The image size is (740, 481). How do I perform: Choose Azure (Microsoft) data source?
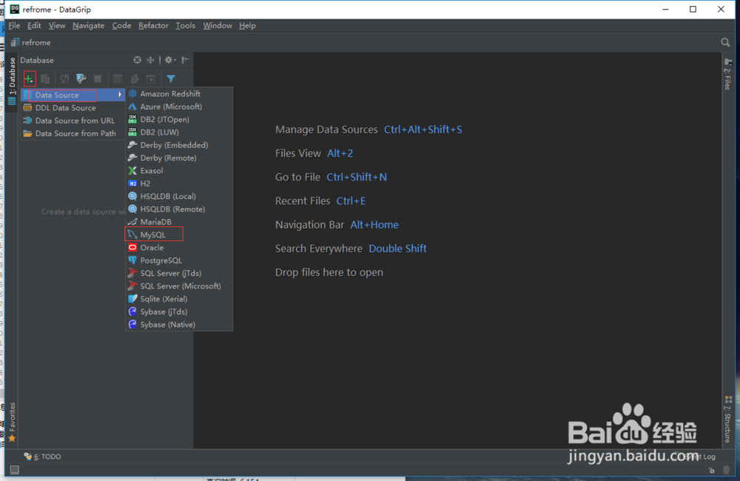[179, 107]
